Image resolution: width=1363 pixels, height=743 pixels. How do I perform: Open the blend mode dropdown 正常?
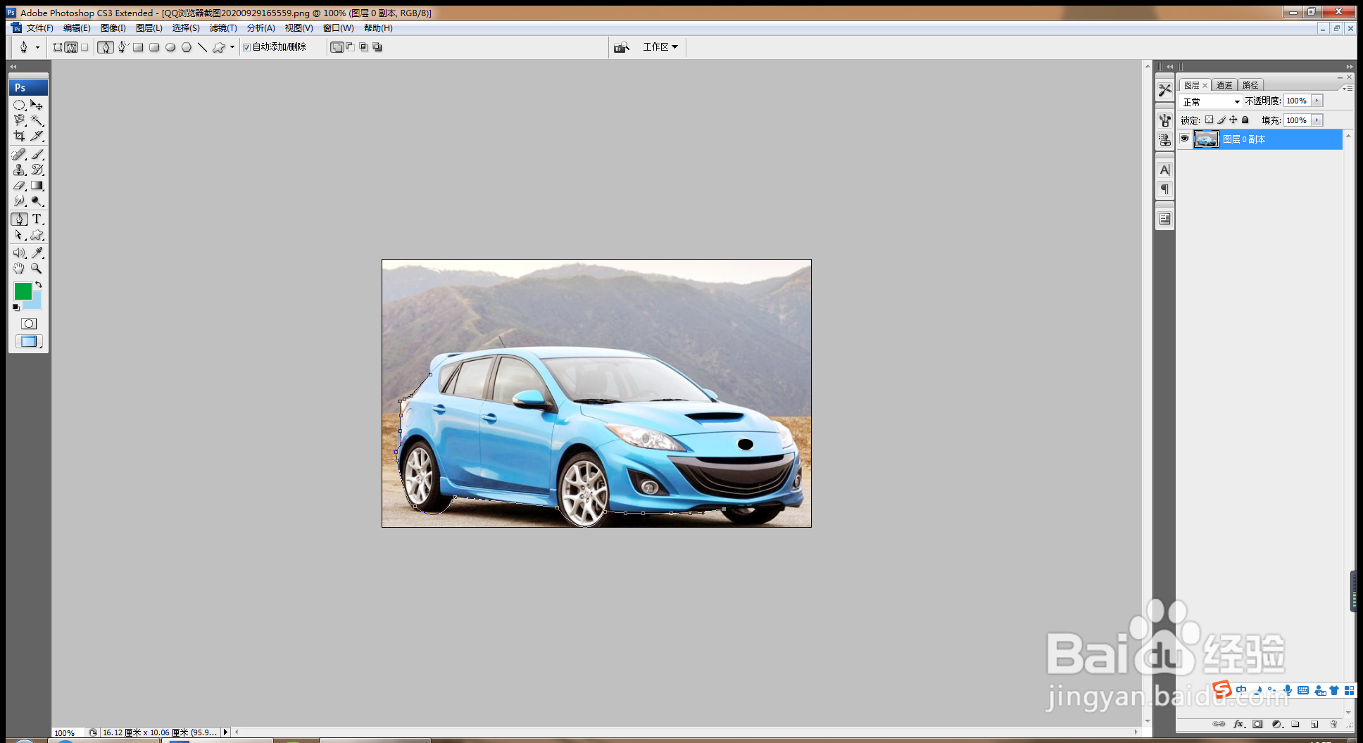1211,101
